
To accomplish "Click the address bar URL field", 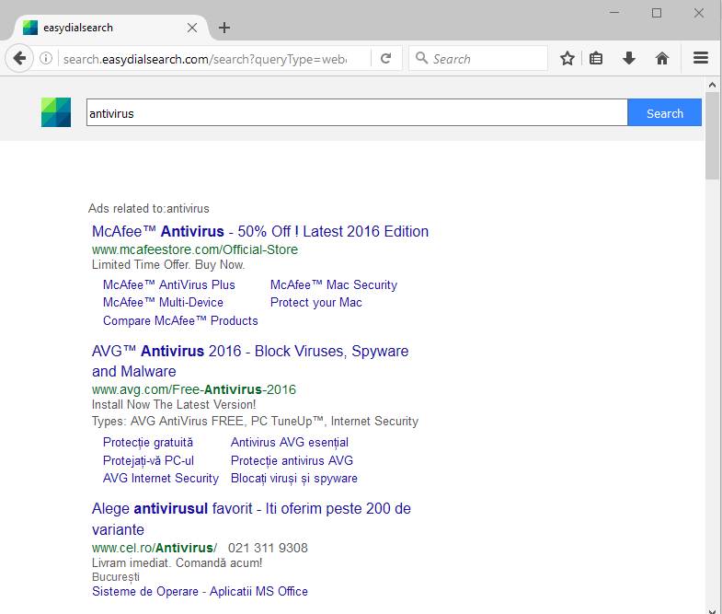I will pos(216,59).
